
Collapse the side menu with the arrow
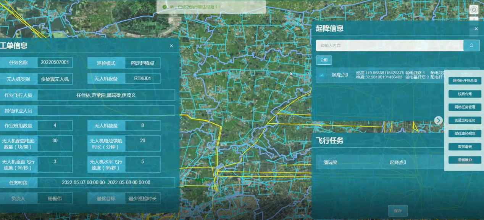pos(438,120)
